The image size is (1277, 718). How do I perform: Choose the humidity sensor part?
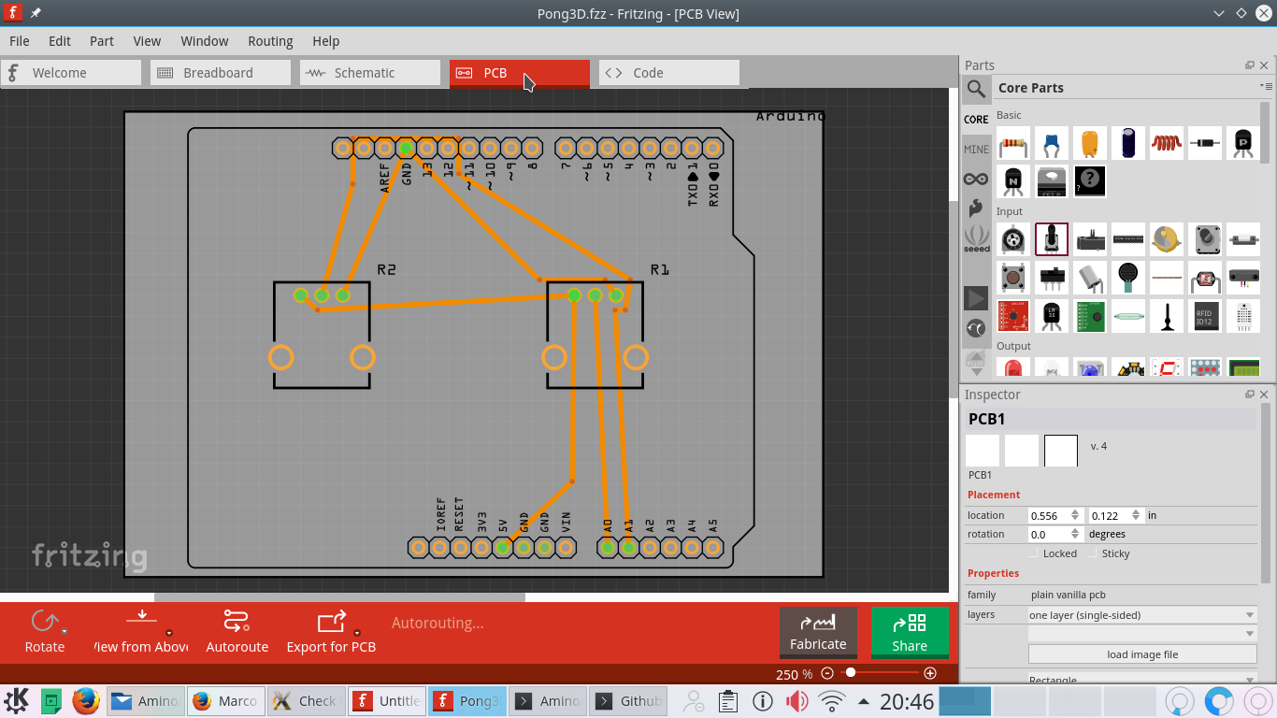(1243, 316)
